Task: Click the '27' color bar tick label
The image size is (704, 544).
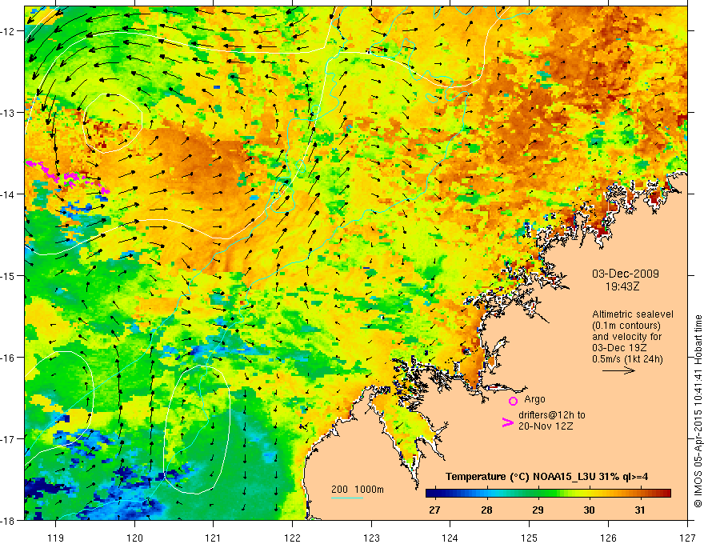Action: 434,510
